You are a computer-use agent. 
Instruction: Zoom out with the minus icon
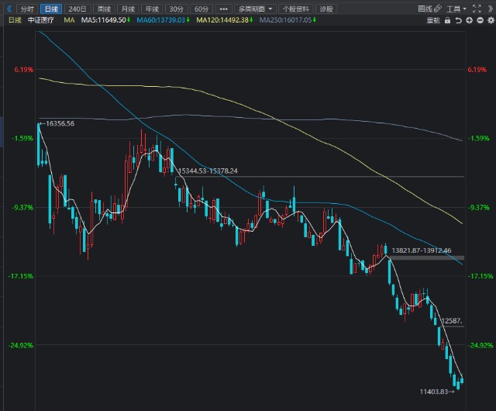point(480,21)
